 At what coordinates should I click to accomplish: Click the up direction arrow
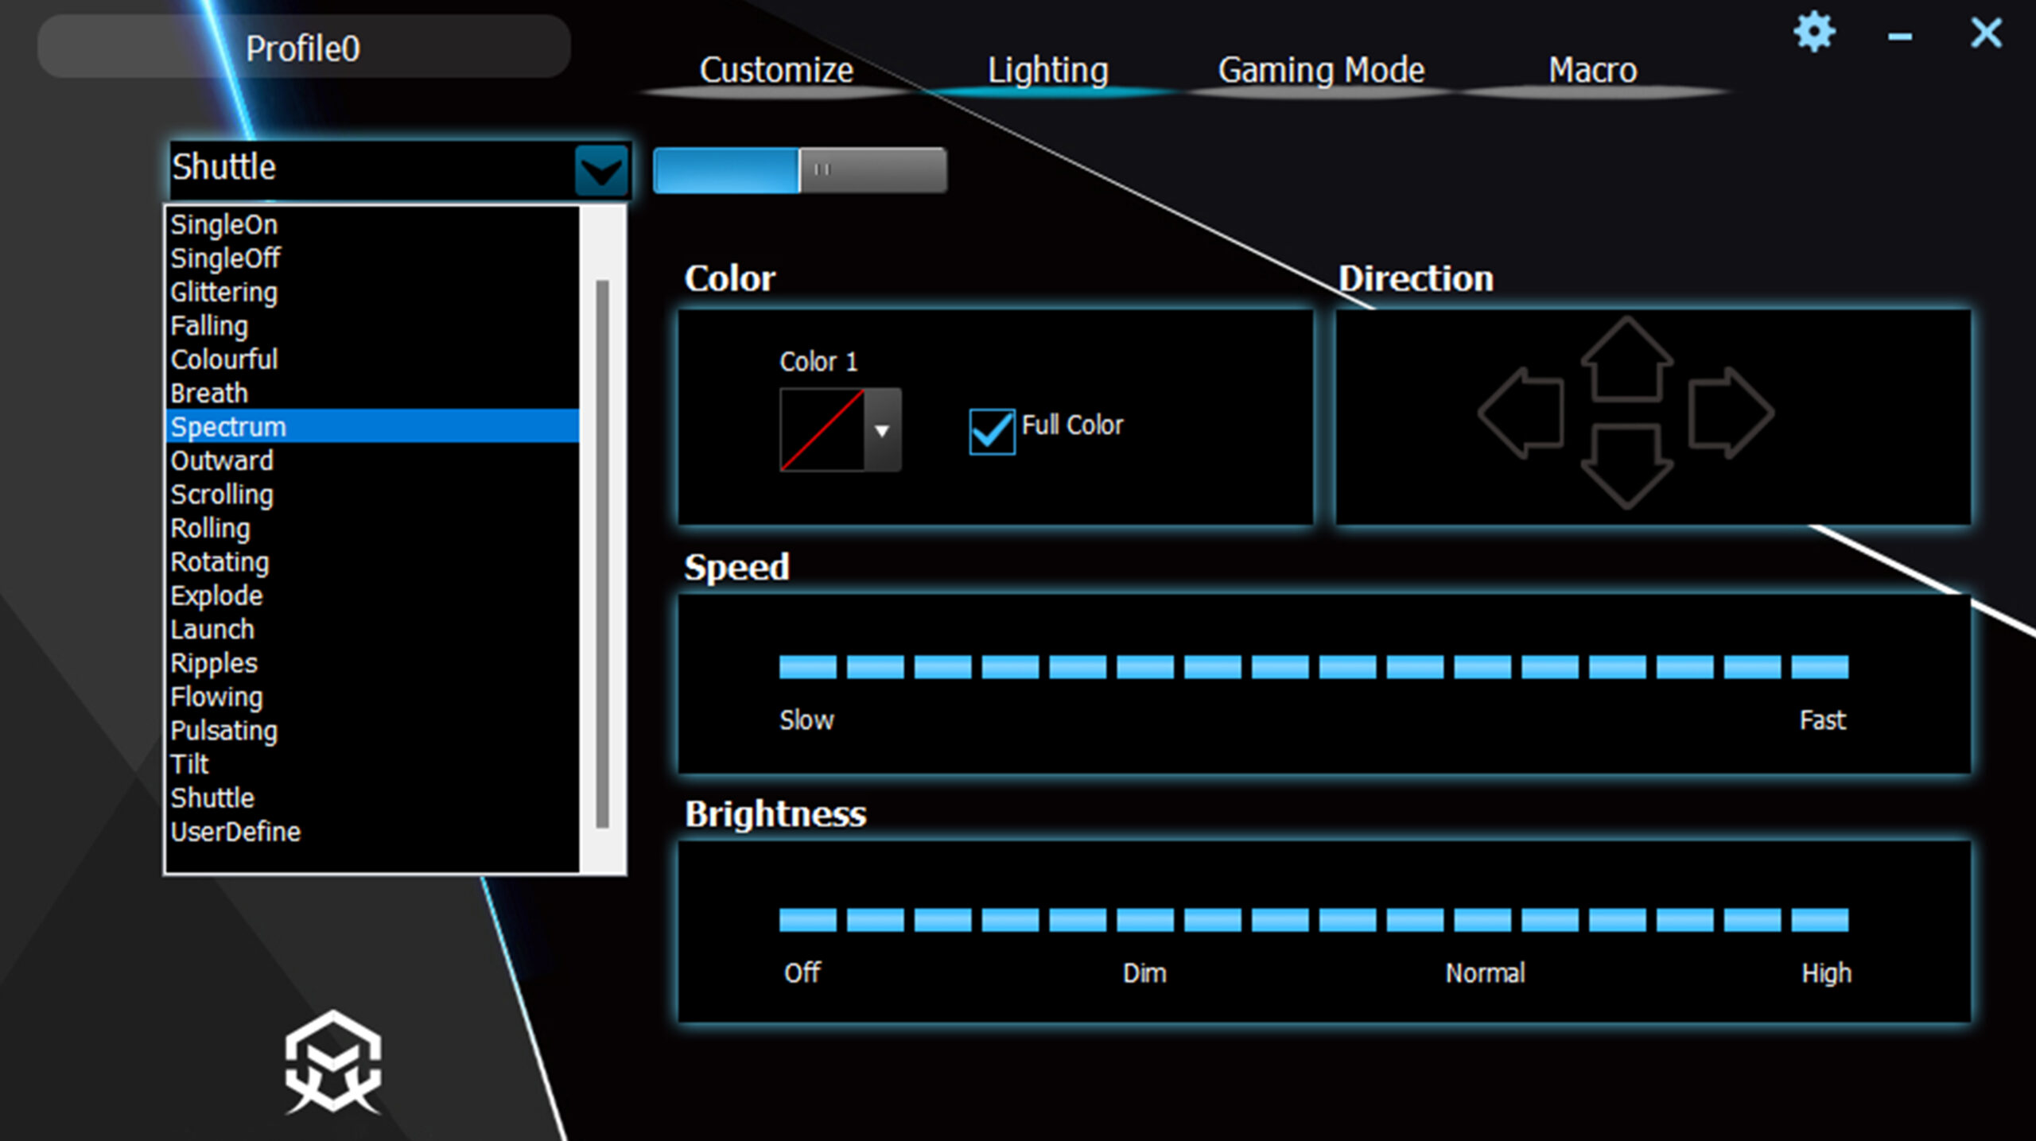[1626, 359]
